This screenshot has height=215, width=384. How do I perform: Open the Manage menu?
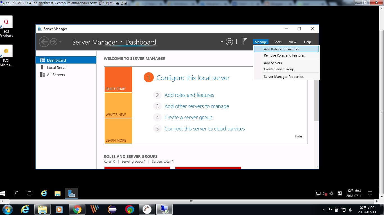point(261,42)
